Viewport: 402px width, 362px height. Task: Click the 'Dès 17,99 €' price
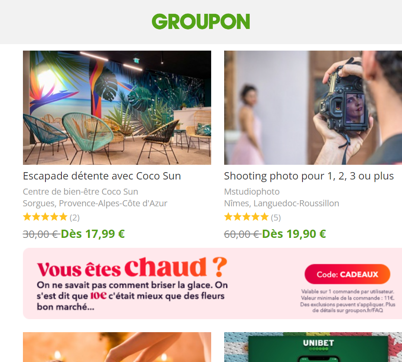point(93,234)
